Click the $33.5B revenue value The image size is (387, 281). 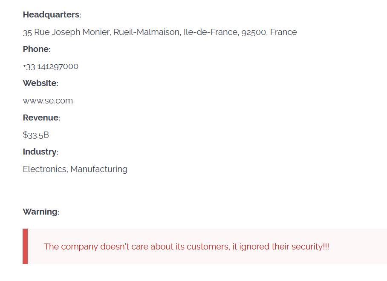coord(36,135)
